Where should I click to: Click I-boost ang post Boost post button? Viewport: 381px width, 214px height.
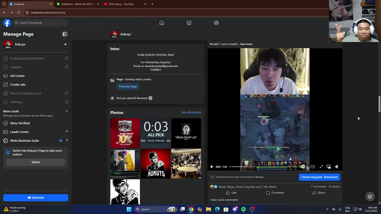319,177
